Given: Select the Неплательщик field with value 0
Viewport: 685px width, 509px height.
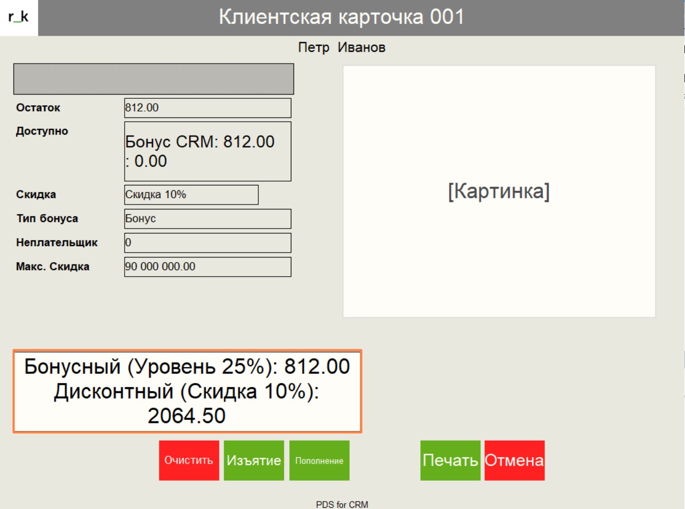Looking at the screenshot, I should pos(207,243).
